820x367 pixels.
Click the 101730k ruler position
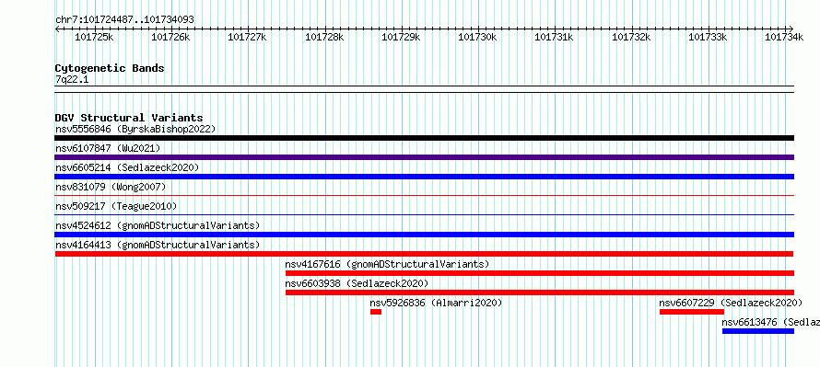[x=478, y=37]
